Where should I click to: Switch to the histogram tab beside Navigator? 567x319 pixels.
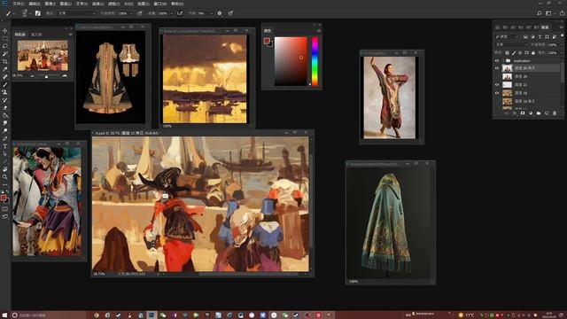(x=36, y=35)
